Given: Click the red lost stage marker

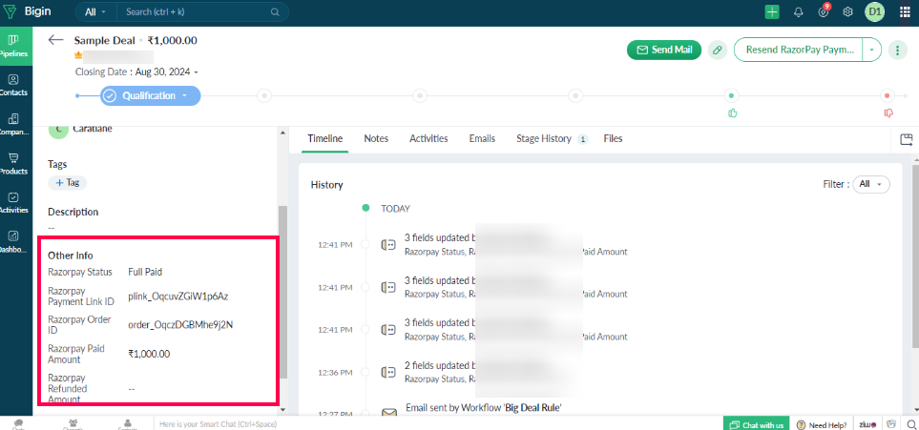Looking at the screenshot, I should [x=887, y=95].
